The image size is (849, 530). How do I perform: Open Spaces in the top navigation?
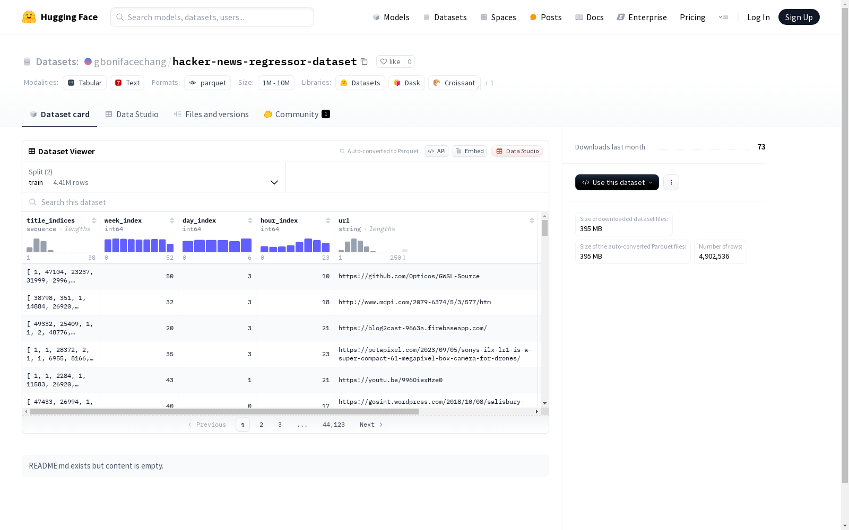498,17
